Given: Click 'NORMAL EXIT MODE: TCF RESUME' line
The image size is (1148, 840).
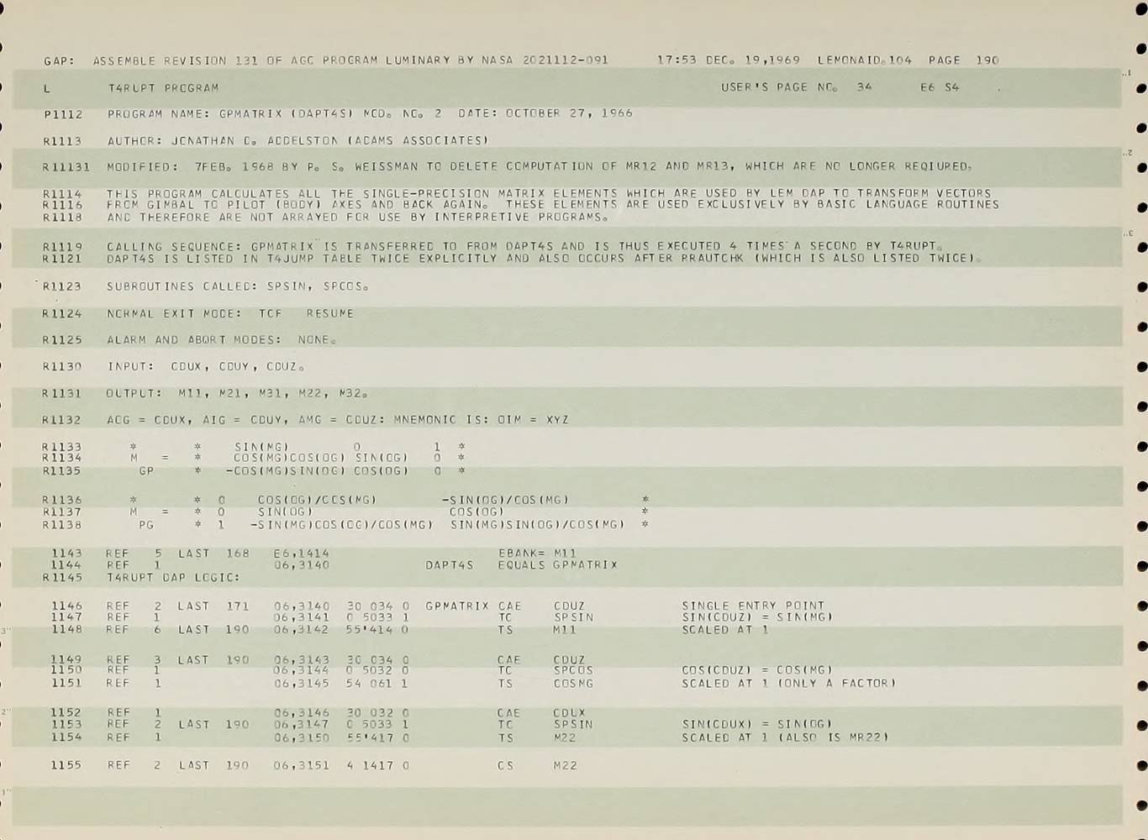Looking at the screenshot, I should [230, 313].
